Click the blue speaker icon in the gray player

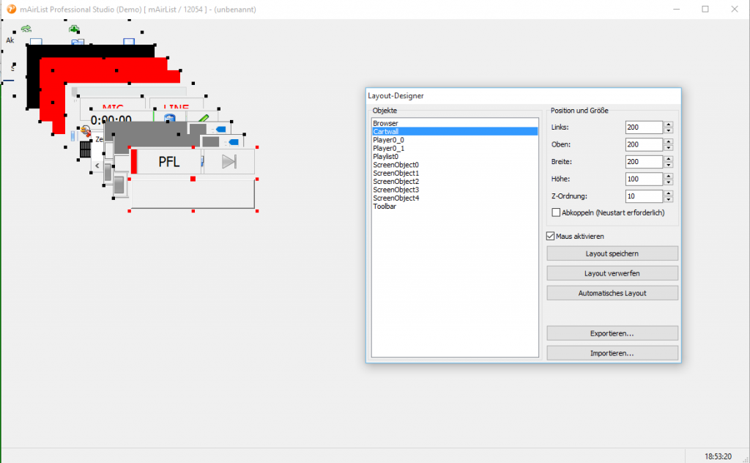[220, 130]
